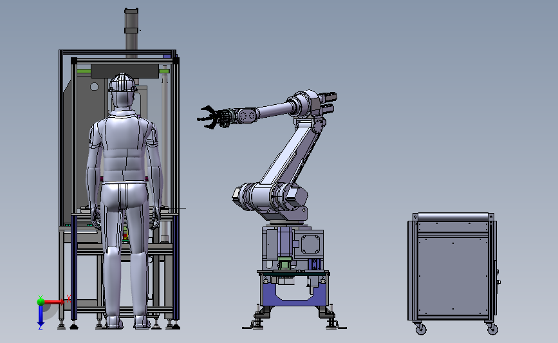The image size is (558, 343).
Task: Select the grey cabinet cart panel
Action: click(452, 276)
